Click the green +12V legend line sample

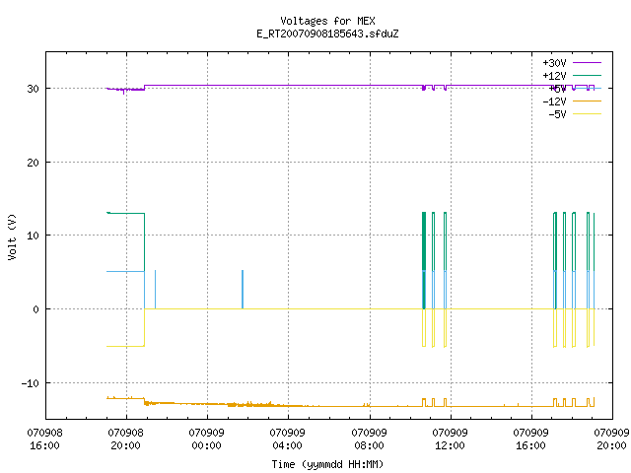[x=587, y=75]
